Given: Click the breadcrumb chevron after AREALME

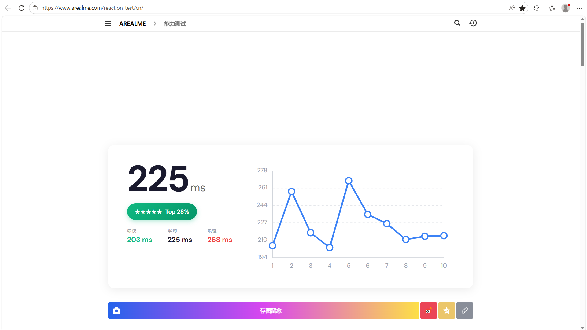Looking at the screenshot, I should coord(155,24).
